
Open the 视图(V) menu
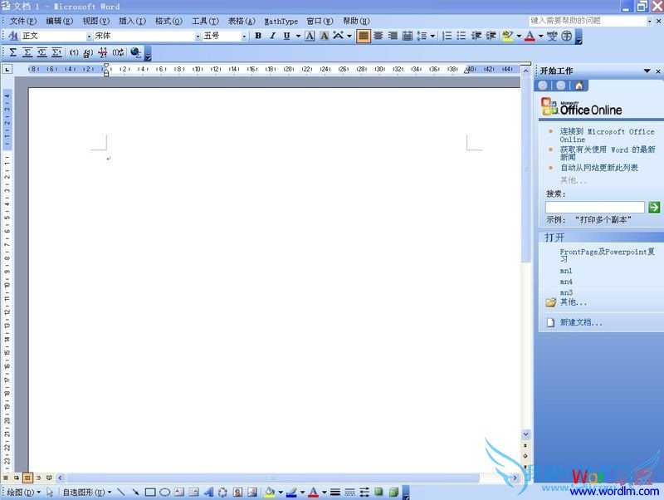click(x=95, y=21)
